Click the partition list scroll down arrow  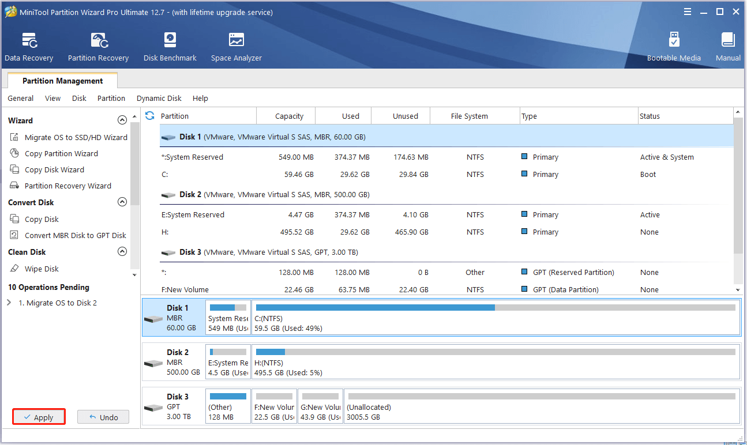(x=738, y=289)
